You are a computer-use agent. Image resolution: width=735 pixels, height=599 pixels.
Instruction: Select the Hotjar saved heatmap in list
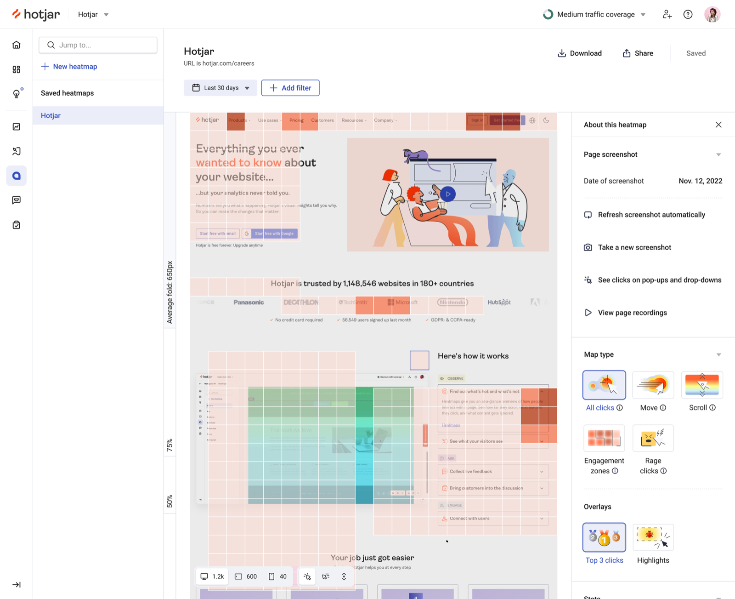coord(98,115)
